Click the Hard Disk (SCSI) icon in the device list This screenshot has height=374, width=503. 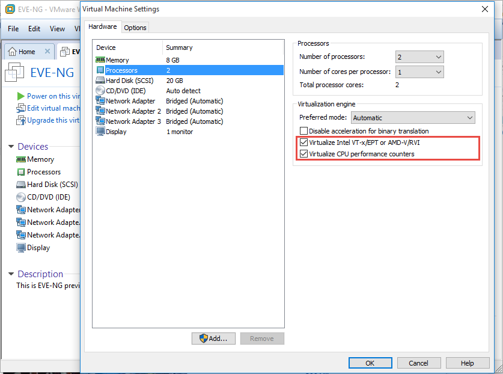pyautogui.click(x=100, y=80)
